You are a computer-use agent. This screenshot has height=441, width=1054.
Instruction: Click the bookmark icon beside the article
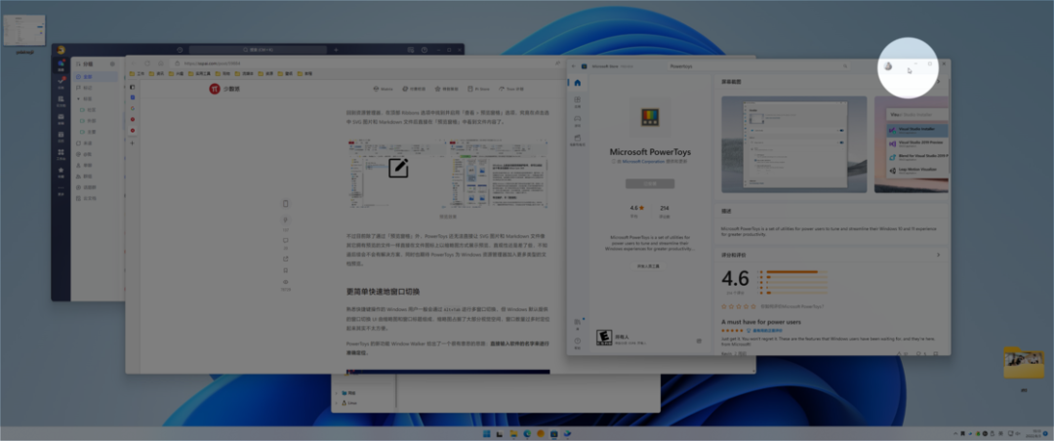point(286,270)
